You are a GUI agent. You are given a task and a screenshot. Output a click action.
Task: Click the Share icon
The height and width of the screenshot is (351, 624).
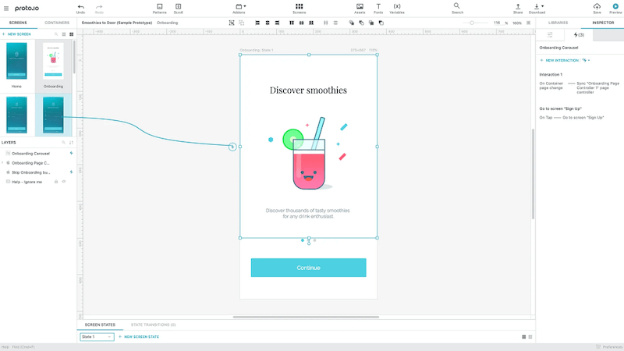[x=518, y=6]
